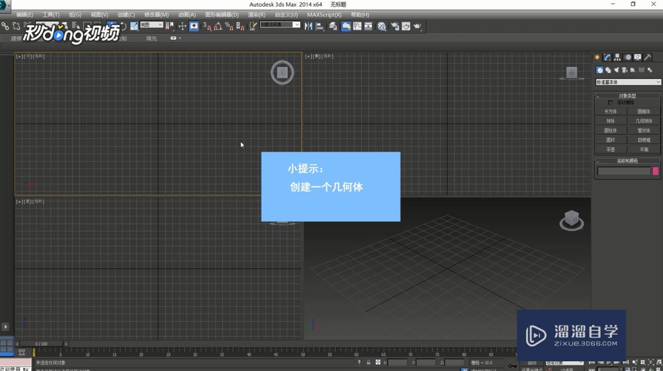Enable the AutoGrid checkbox
The image size is (663, 371).
pyautogui.click(x=610, y=102)
